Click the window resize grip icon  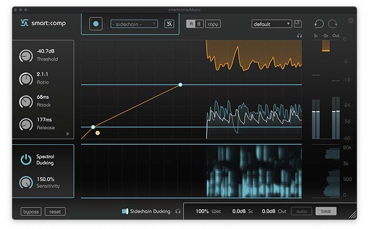(x=352, y=215)
